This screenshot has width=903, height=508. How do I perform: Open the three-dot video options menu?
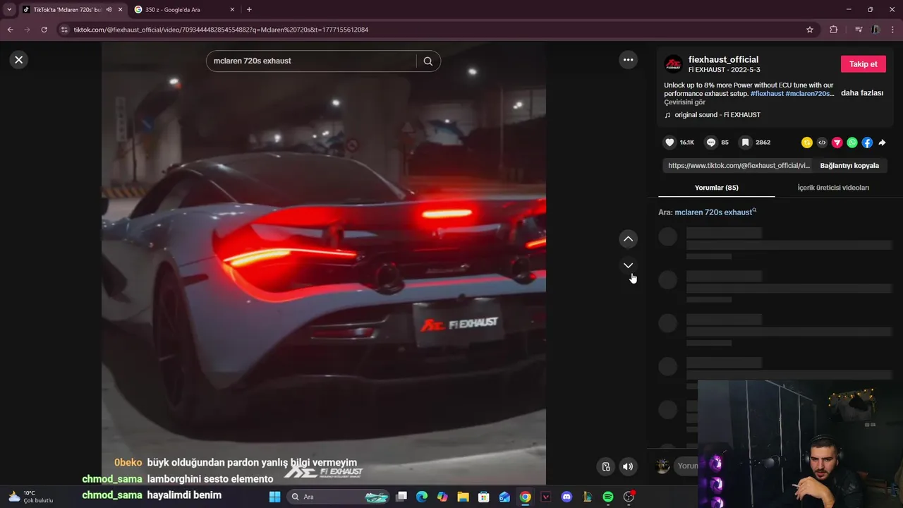[x=628, y=60]
